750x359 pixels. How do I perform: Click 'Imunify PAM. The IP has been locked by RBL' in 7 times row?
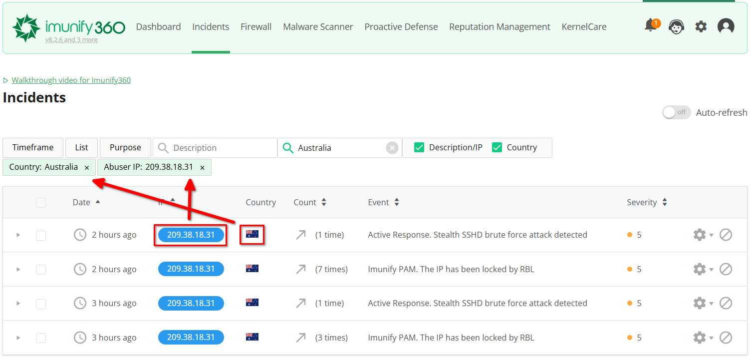451,269
